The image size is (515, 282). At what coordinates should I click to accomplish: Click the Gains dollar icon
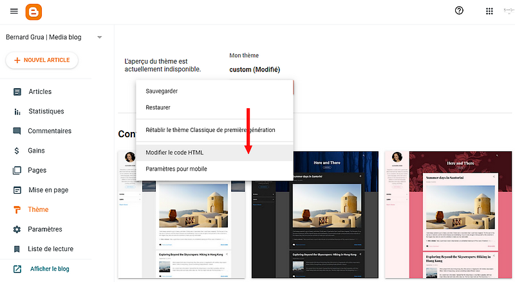(x=17, y=151)
